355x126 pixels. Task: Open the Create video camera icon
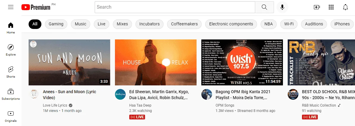point(317,7)
